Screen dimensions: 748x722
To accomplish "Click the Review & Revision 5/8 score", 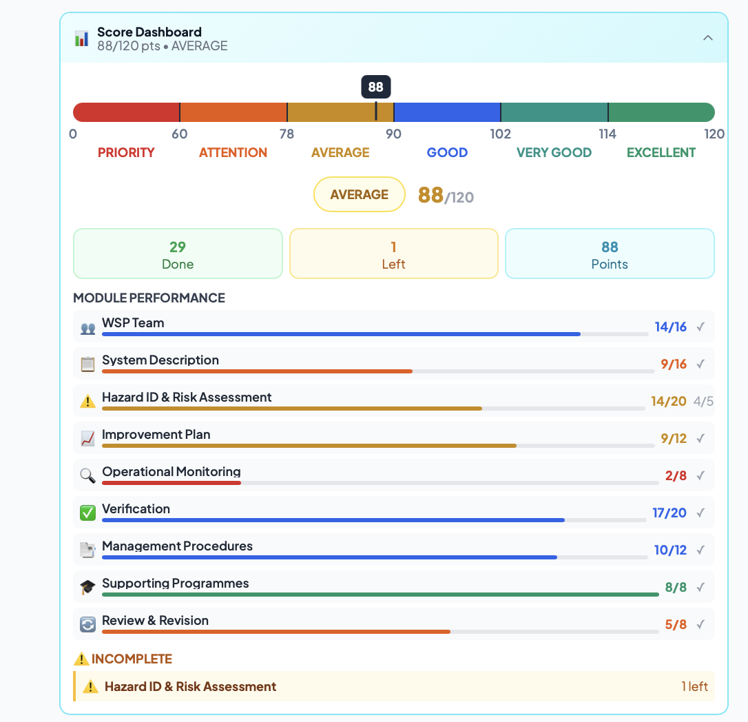I will pos(676,625).
